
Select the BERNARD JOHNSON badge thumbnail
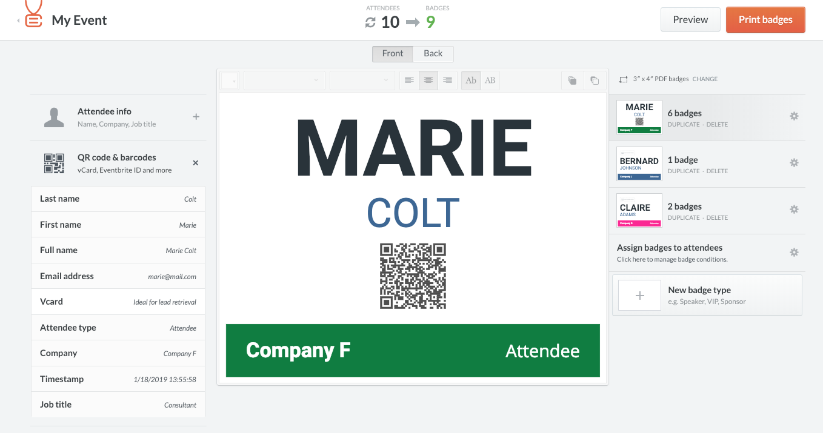pyautogui.click(x=639, y=164)
